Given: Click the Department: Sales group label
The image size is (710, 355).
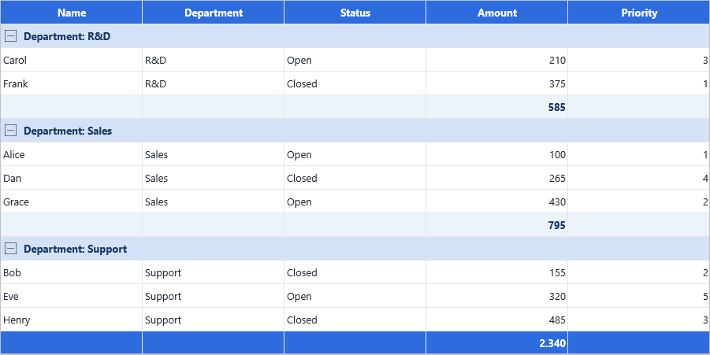Looking at the screenshot, I should coord(68,131).
